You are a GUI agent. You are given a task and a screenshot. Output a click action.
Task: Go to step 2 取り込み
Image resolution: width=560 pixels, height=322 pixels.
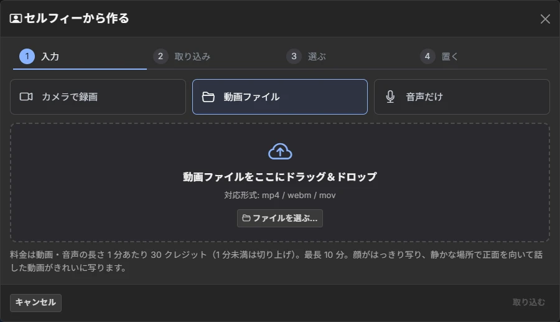coord(213,57)
